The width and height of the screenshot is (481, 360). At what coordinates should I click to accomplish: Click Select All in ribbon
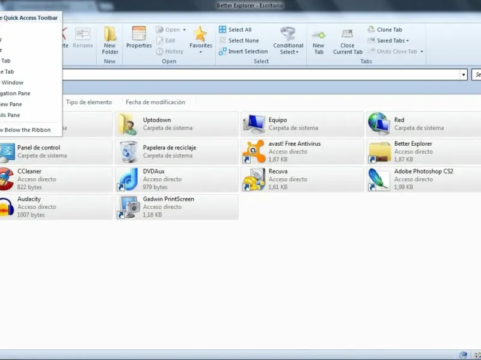click(235, 29)
